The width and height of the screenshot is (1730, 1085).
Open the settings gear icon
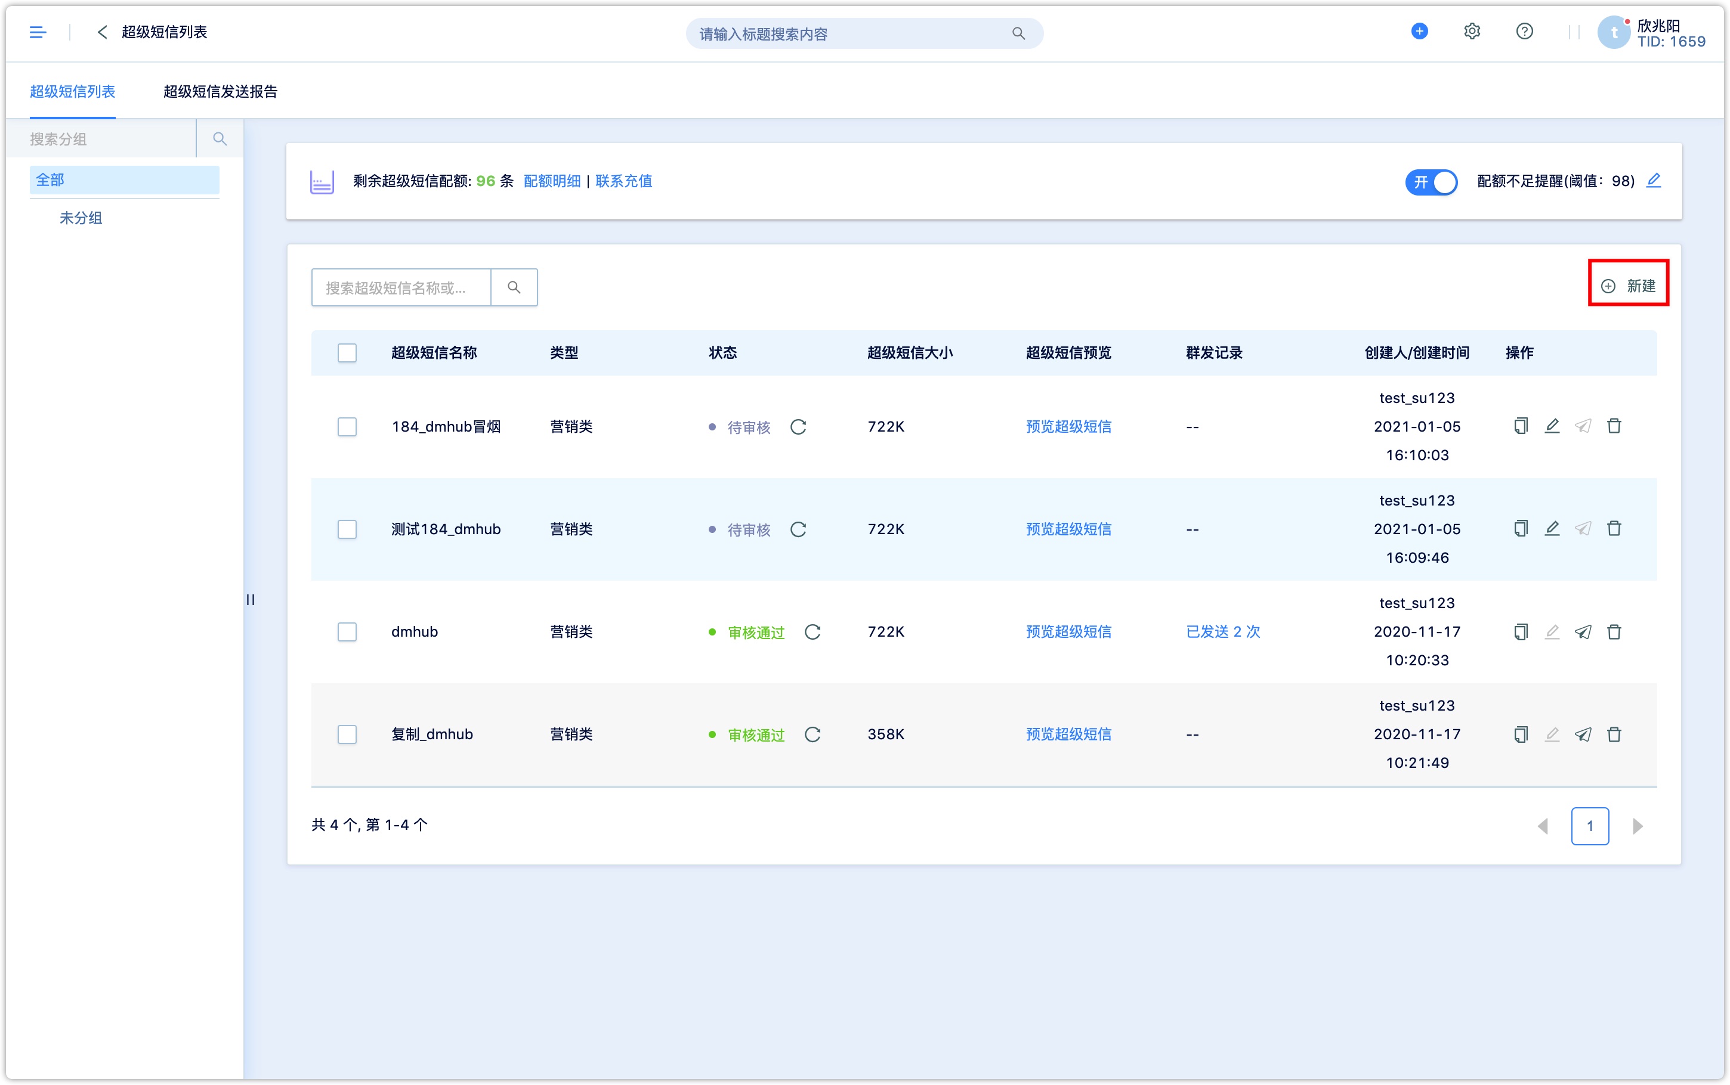pos(1471,32)
